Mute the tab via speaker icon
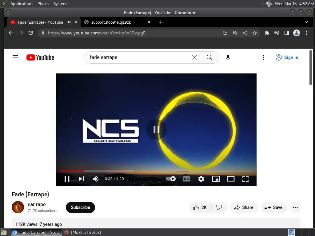Viewport: 315px width, 236px height. (x=69, y=22)
